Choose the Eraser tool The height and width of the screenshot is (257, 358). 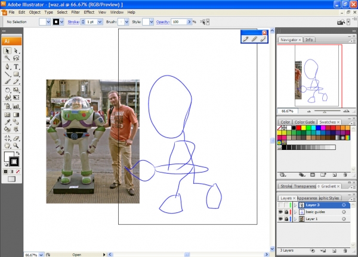click(x=16, y=138)
